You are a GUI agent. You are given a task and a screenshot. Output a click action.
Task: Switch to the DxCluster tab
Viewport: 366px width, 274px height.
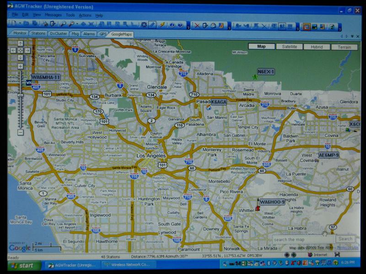pos(58,33)
